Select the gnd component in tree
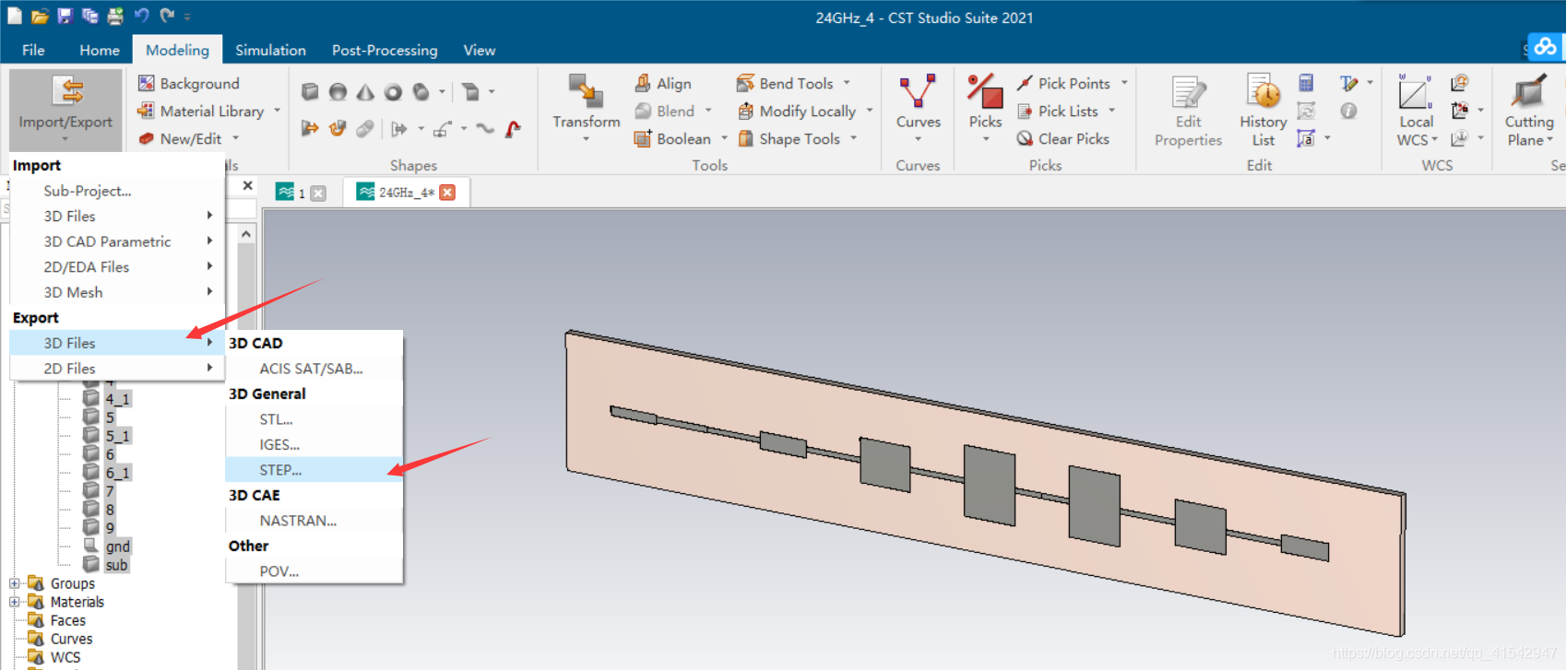 [117, 547]
